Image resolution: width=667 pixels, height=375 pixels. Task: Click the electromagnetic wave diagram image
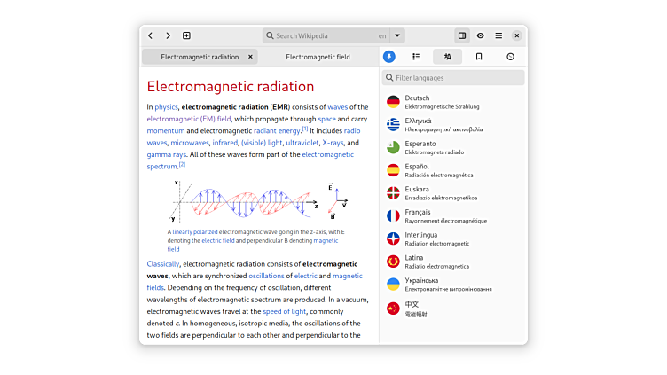click(x=253, y=202)
